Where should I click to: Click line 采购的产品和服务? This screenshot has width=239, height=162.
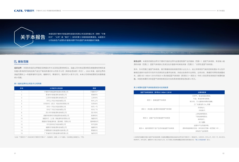202,131
